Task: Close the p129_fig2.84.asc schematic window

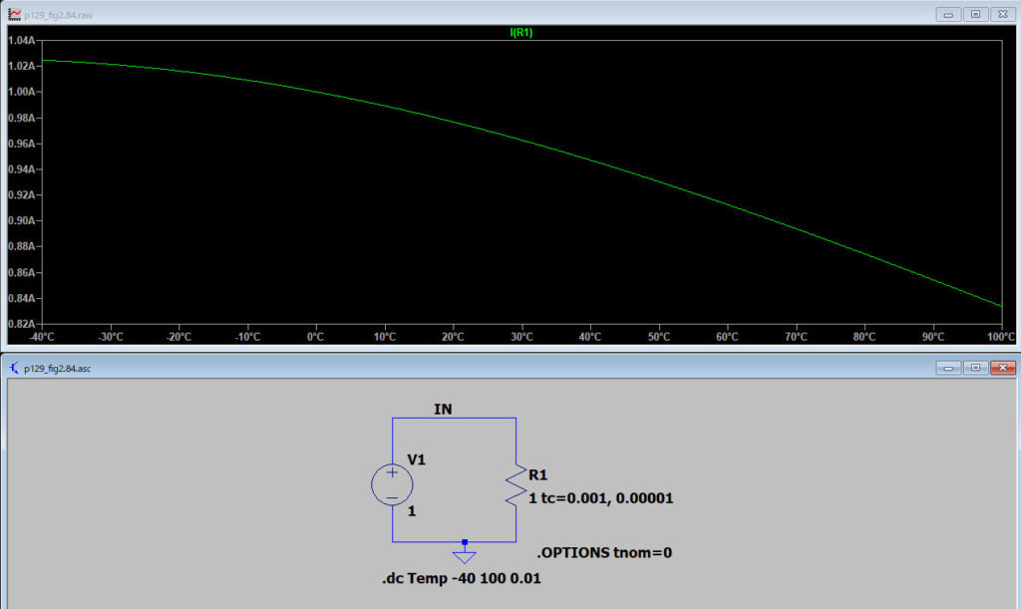Action: tap(1003, 368)
